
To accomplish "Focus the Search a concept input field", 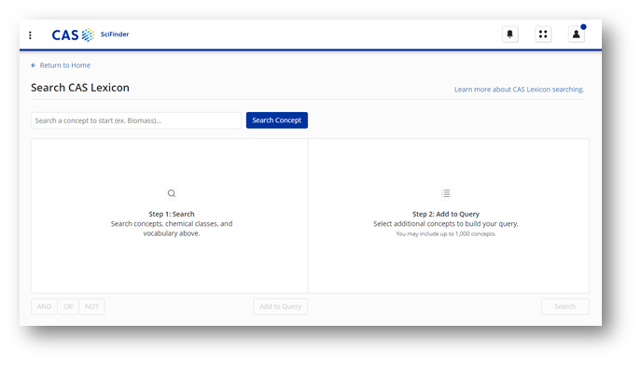I will 136,120.
